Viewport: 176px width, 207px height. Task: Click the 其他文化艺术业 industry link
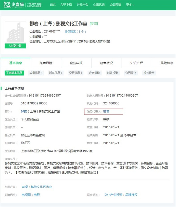tap(41, 187)
